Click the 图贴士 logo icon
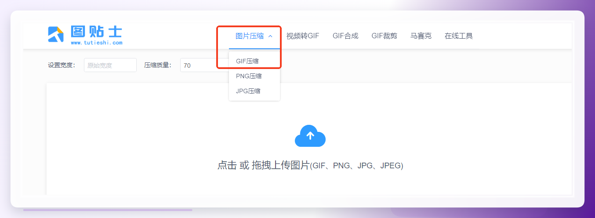Image resolution: width=595 pixels, height=218 pixels. [x=56, y=34]
